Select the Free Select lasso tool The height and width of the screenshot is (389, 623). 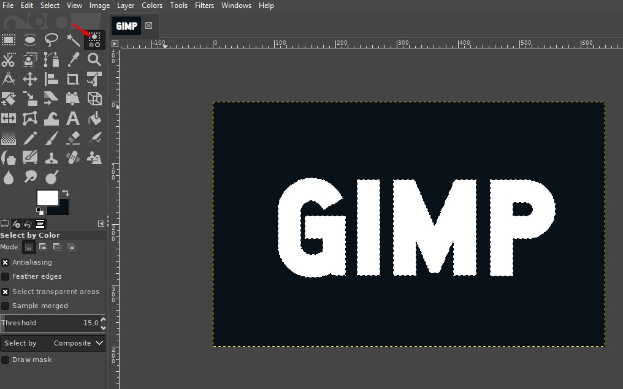point(52,40)
